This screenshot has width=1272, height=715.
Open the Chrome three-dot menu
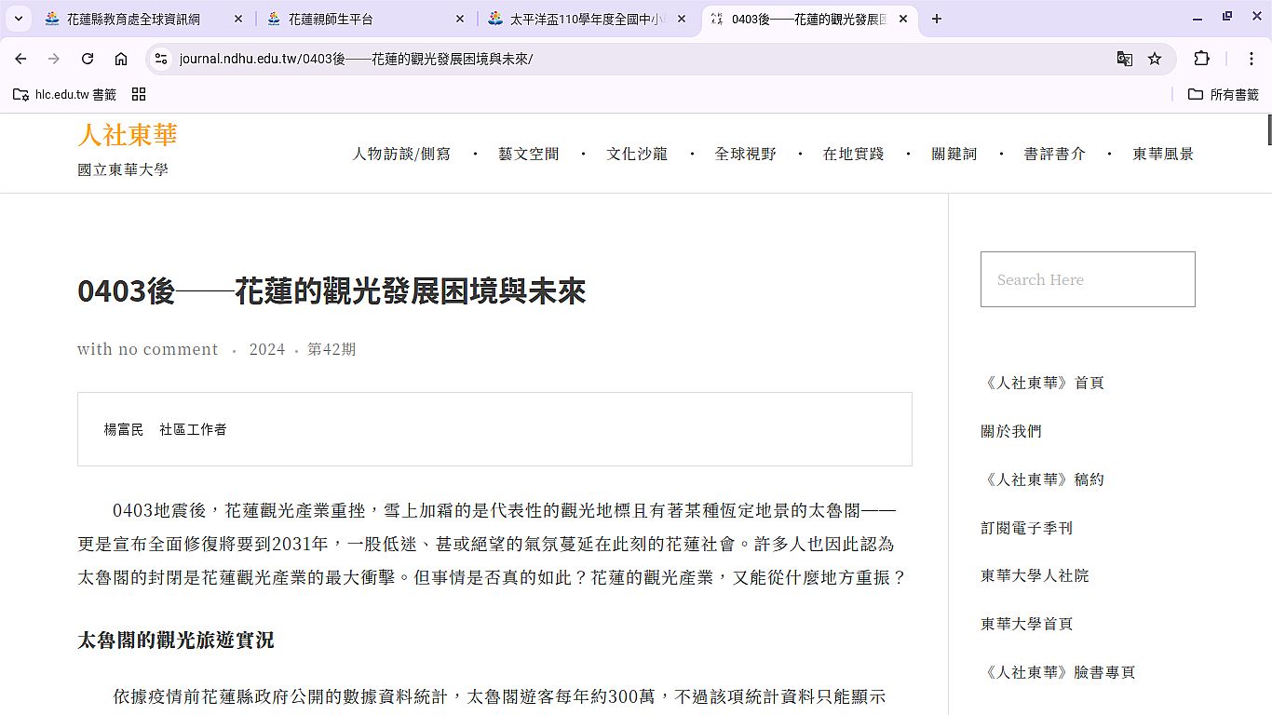point(1252,59)
